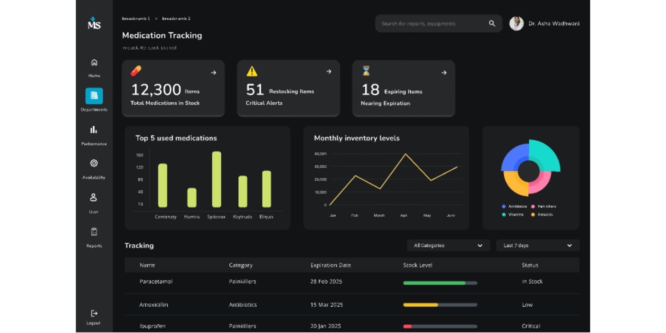Image resolution: width=666 pixels, height=333 pixels.
Task: Type in the search reports field
Action: click(432, 24)
